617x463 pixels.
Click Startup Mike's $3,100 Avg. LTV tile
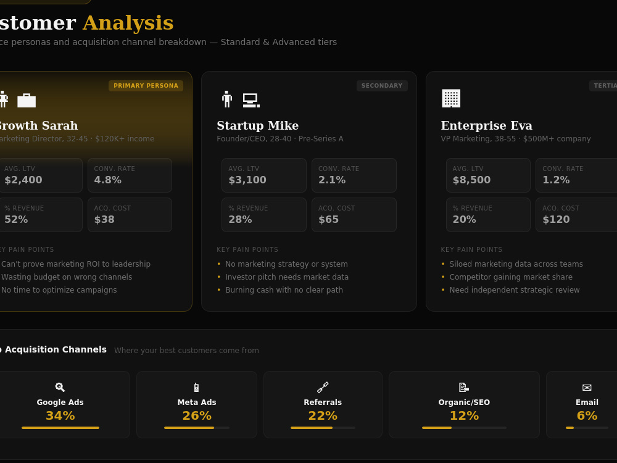[264, 175]
